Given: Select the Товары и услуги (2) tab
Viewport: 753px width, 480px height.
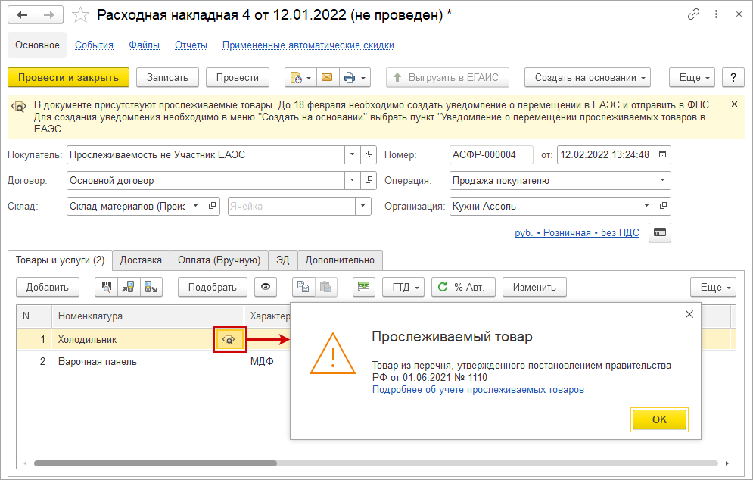Looking at the screenshot, I should pyautogui.click(x=60, y=260).
